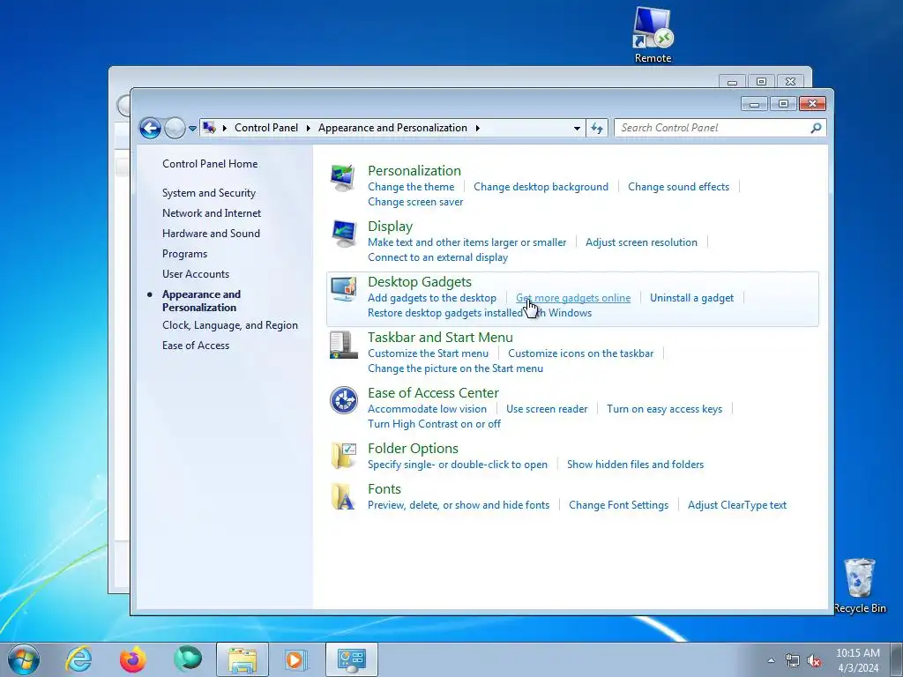Screen dimensions: 903x677
Task: Launch Internet Explorer from taskbar
Action: click(78, 659)
